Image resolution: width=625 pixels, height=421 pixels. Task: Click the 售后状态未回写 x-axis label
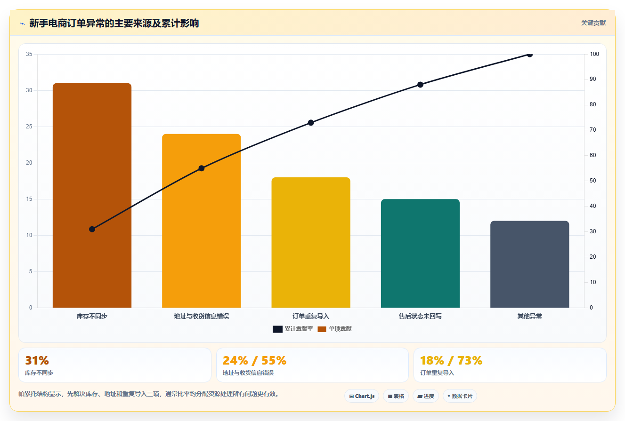click(420, 316)
